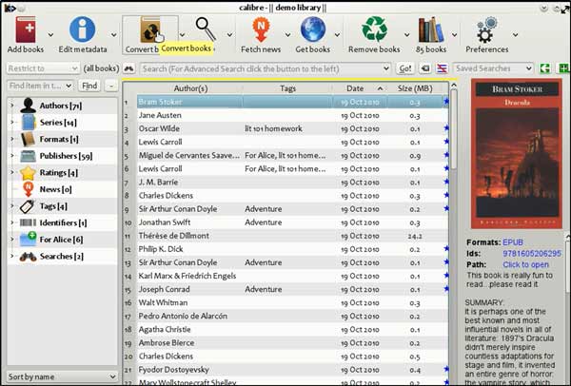Click the Path Click to open link

pos(525,265)
